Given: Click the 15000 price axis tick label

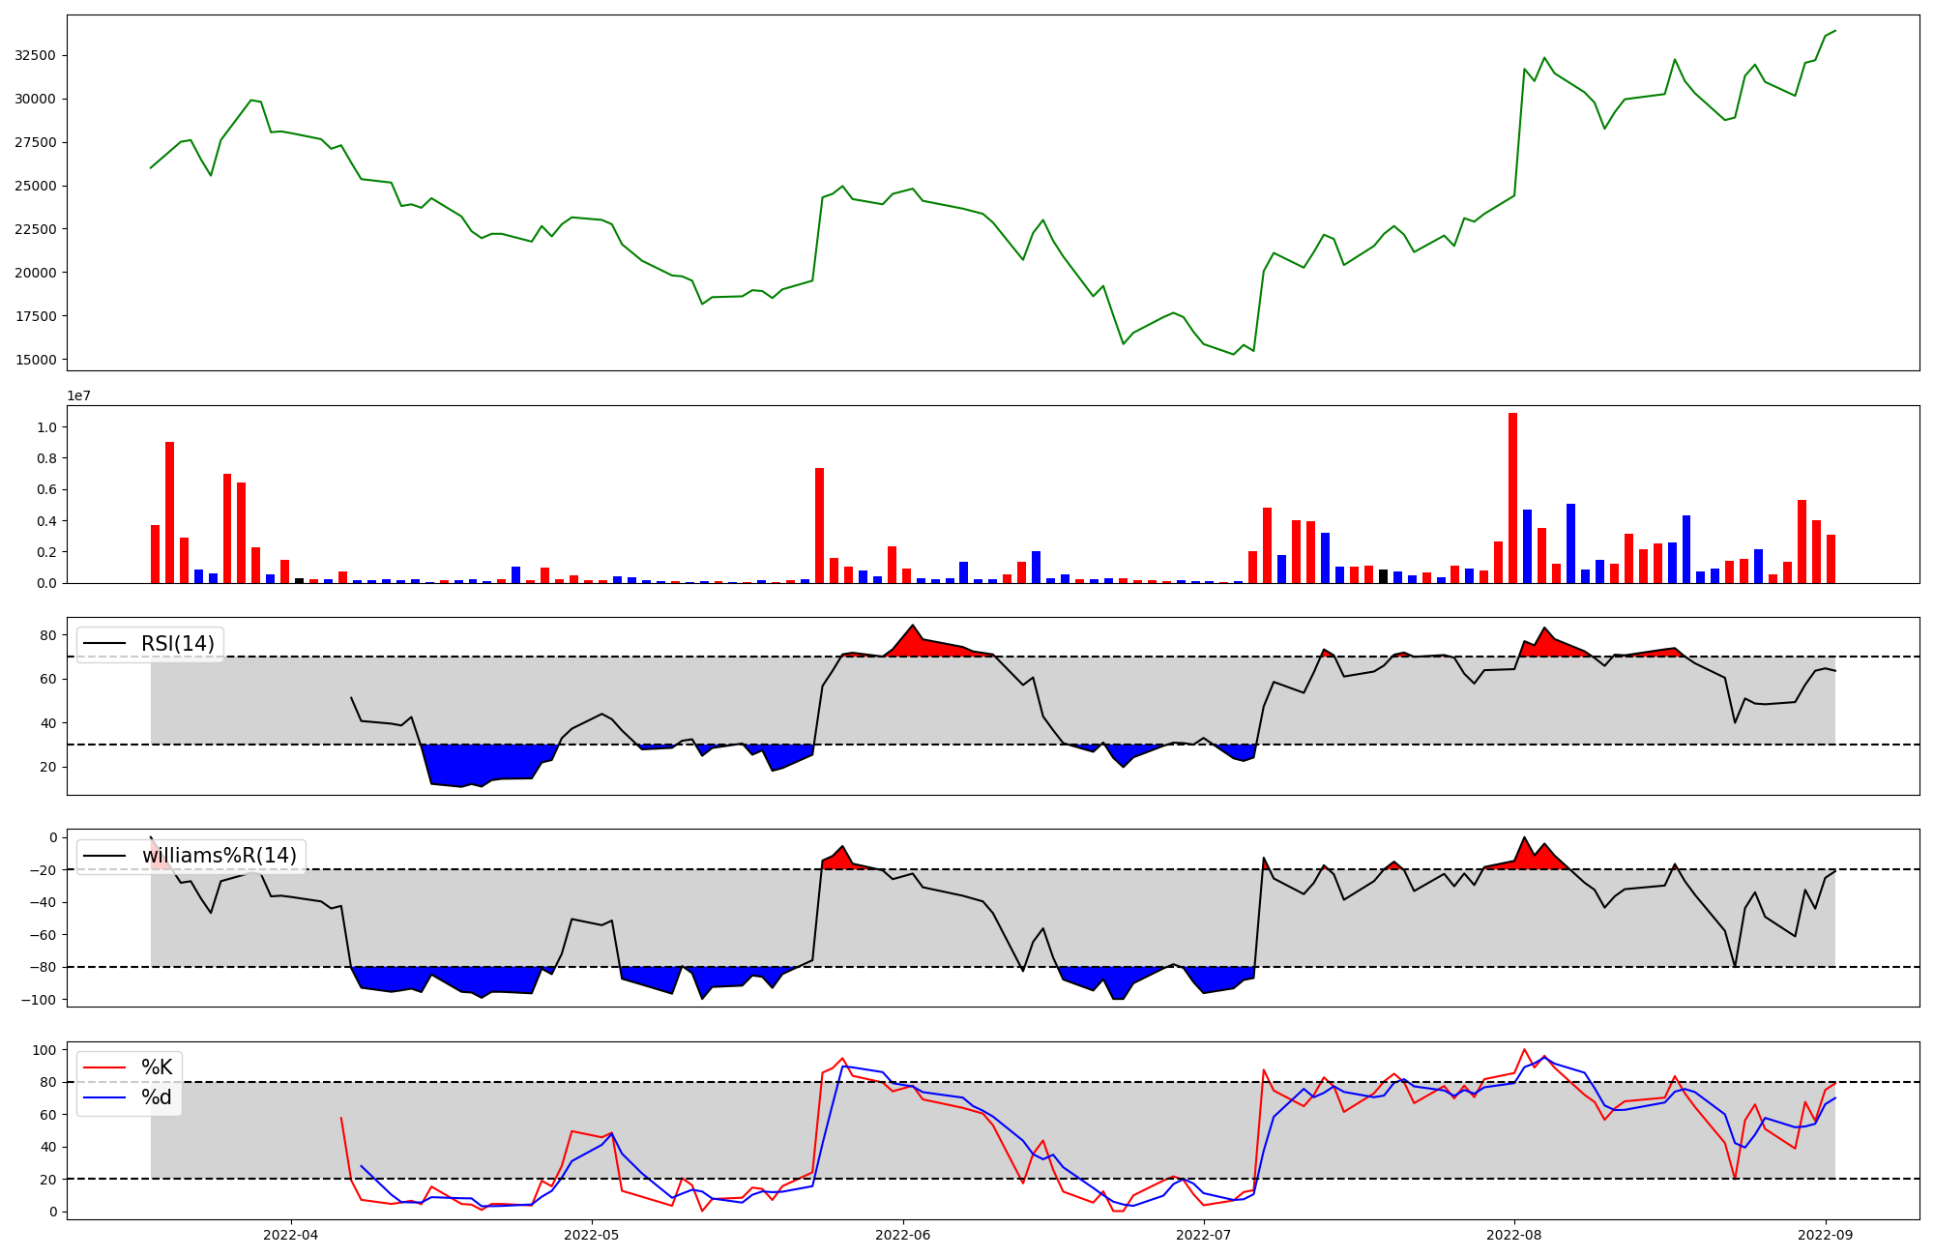Looking at the screenshot, I should pos(35,360).
